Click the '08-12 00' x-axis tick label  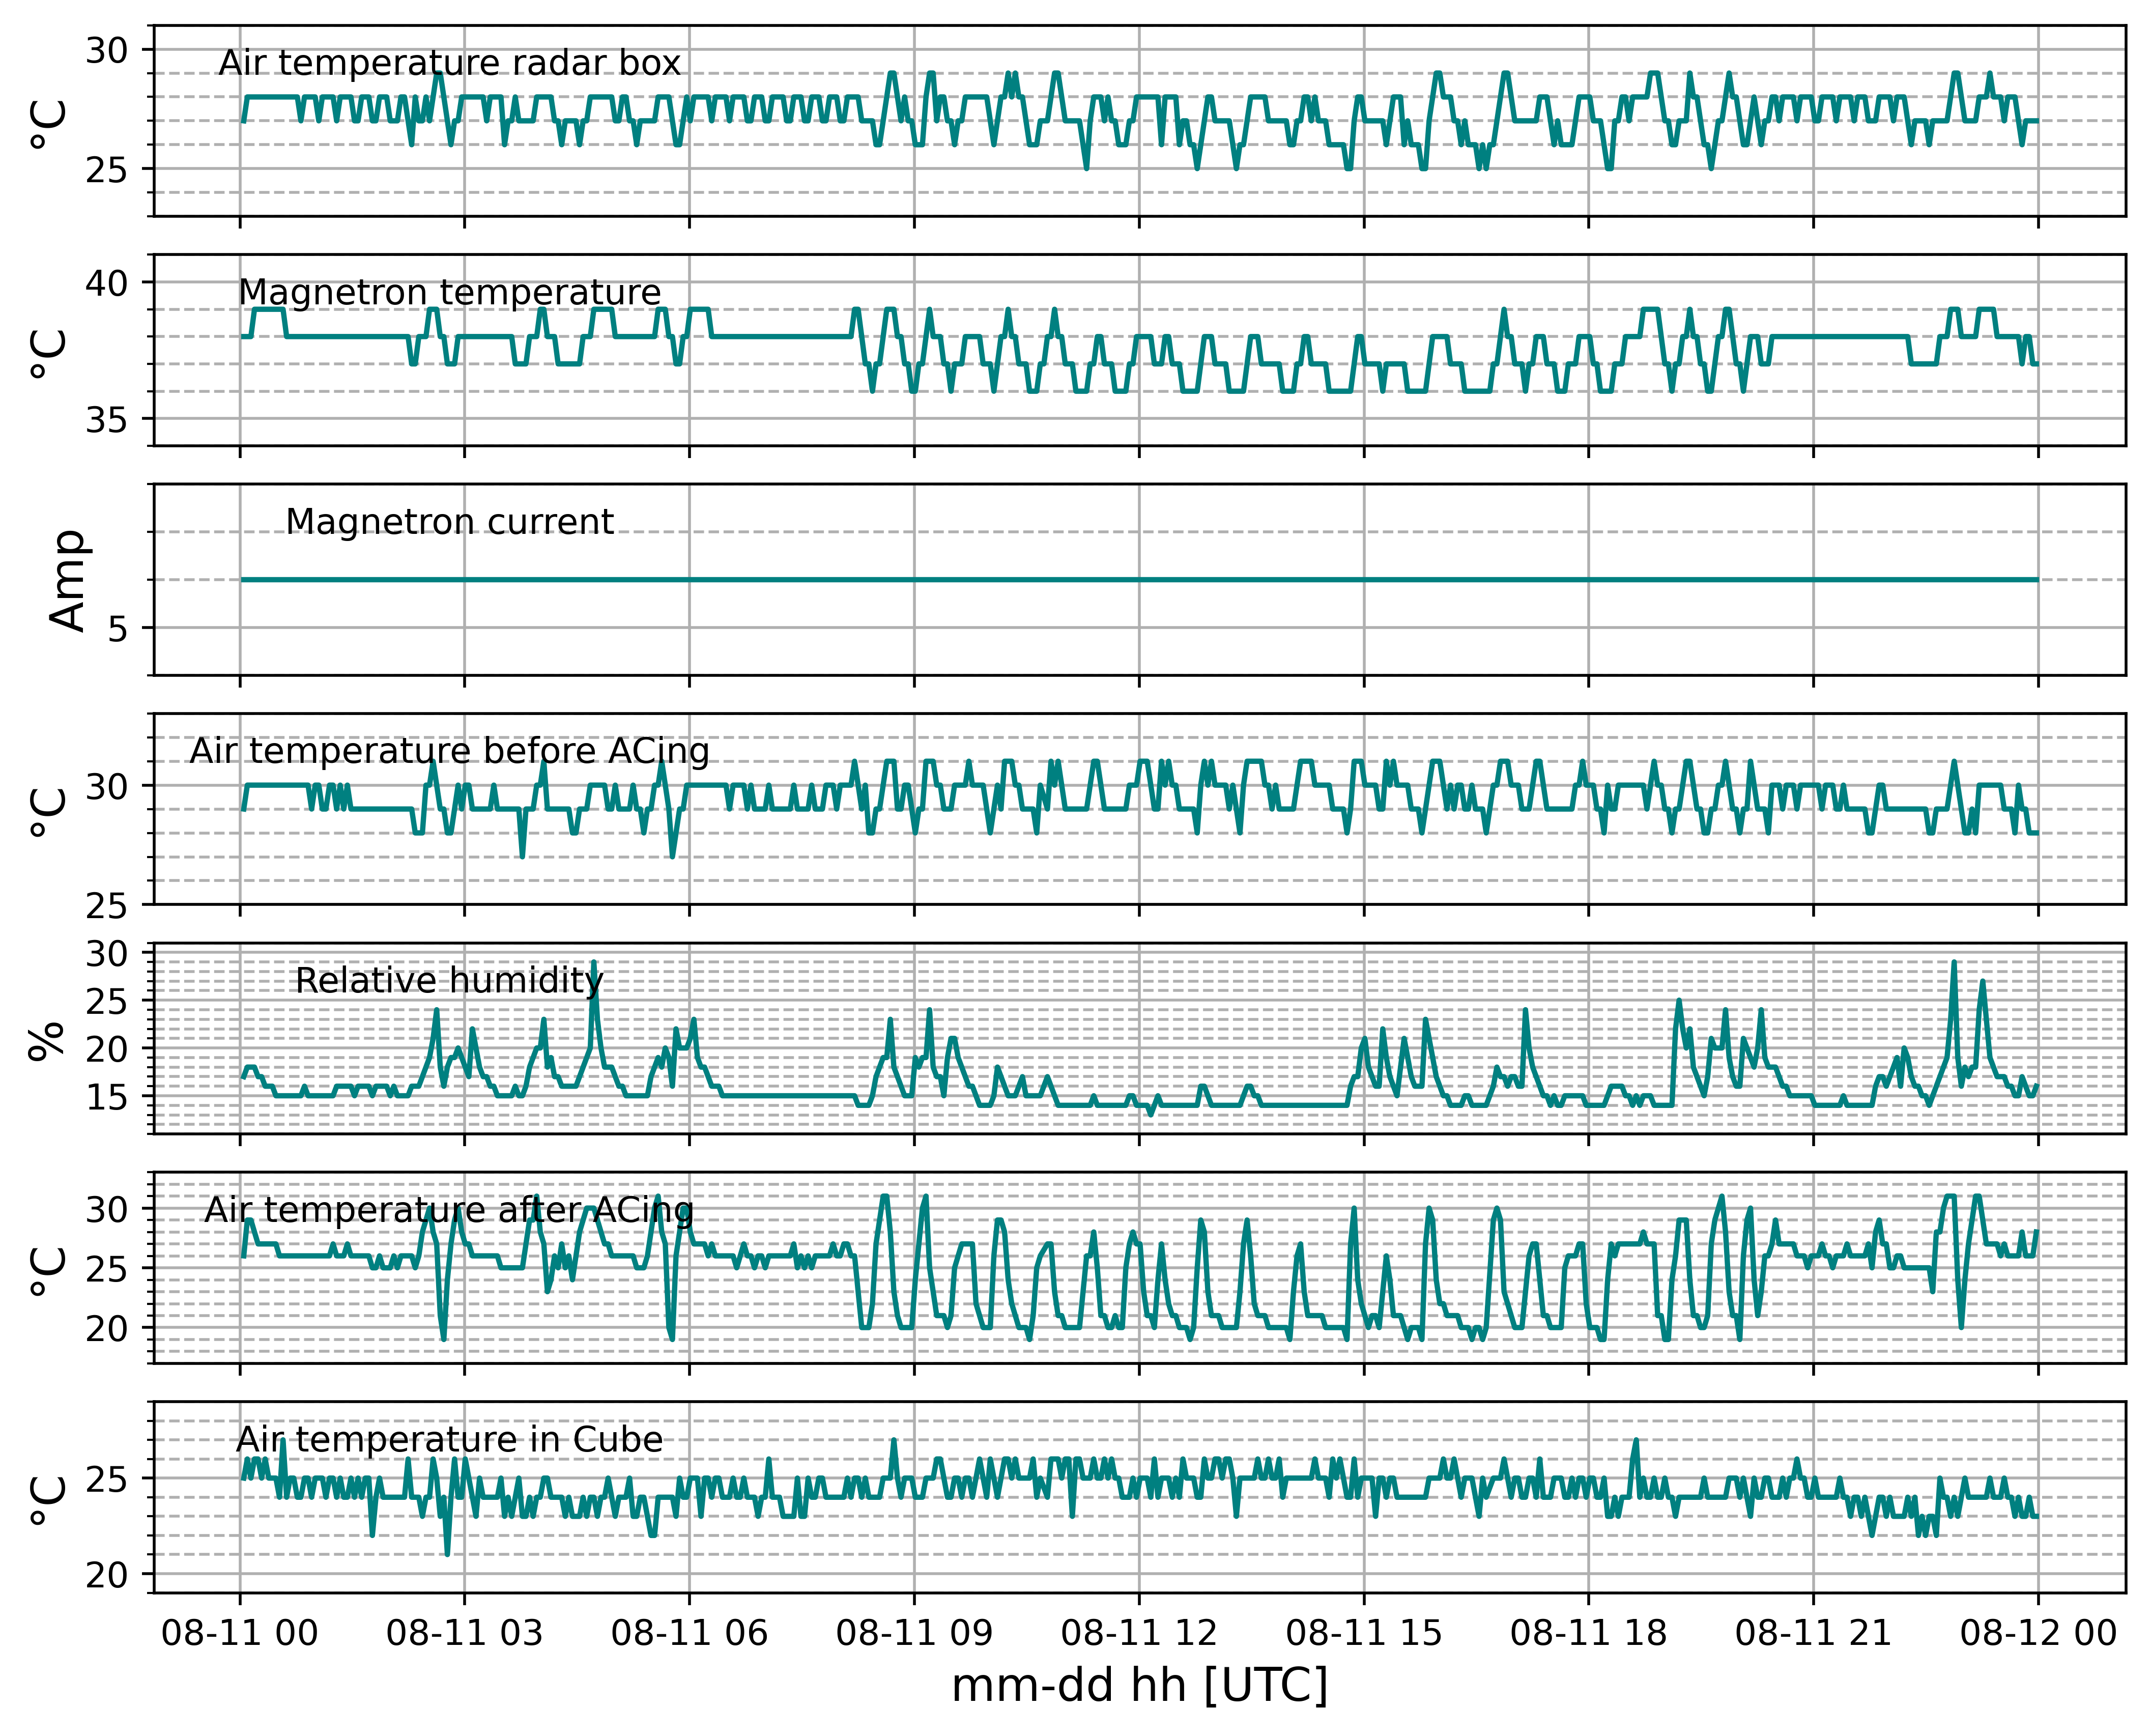tap(2039, 1633)
